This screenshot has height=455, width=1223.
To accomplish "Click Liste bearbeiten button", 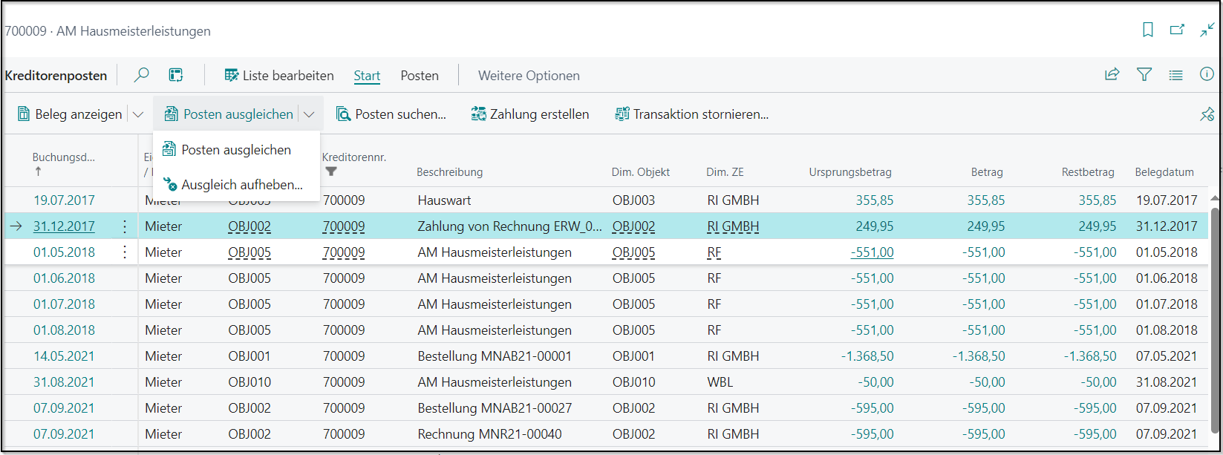I will (x=278, y=75).
